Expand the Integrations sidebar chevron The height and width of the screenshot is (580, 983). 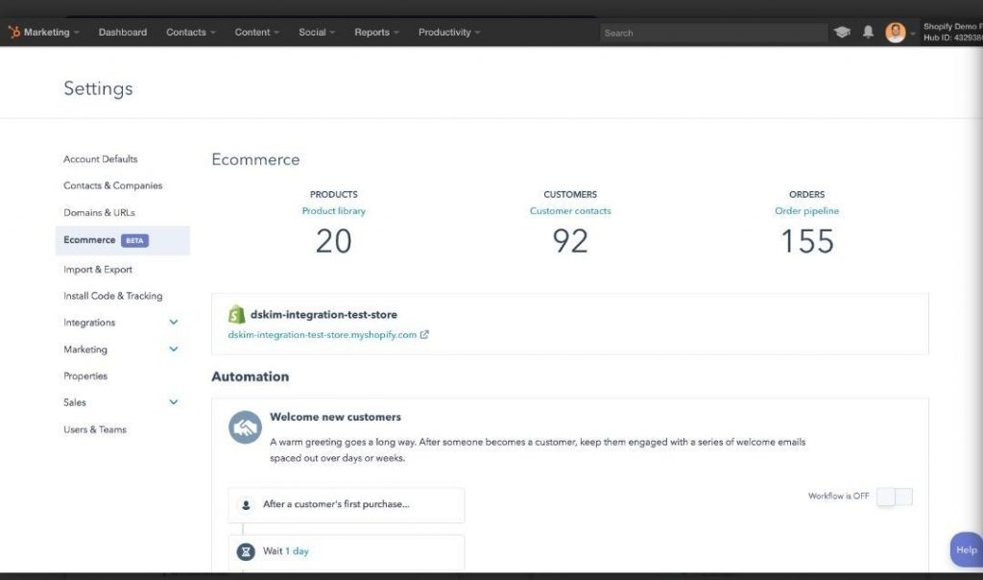click(x=174, y=323)
